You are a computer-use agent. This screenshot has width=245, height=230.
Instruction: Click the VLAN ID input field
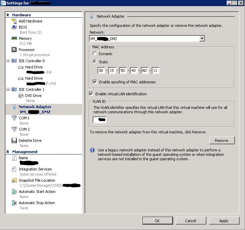click(99, 120)
